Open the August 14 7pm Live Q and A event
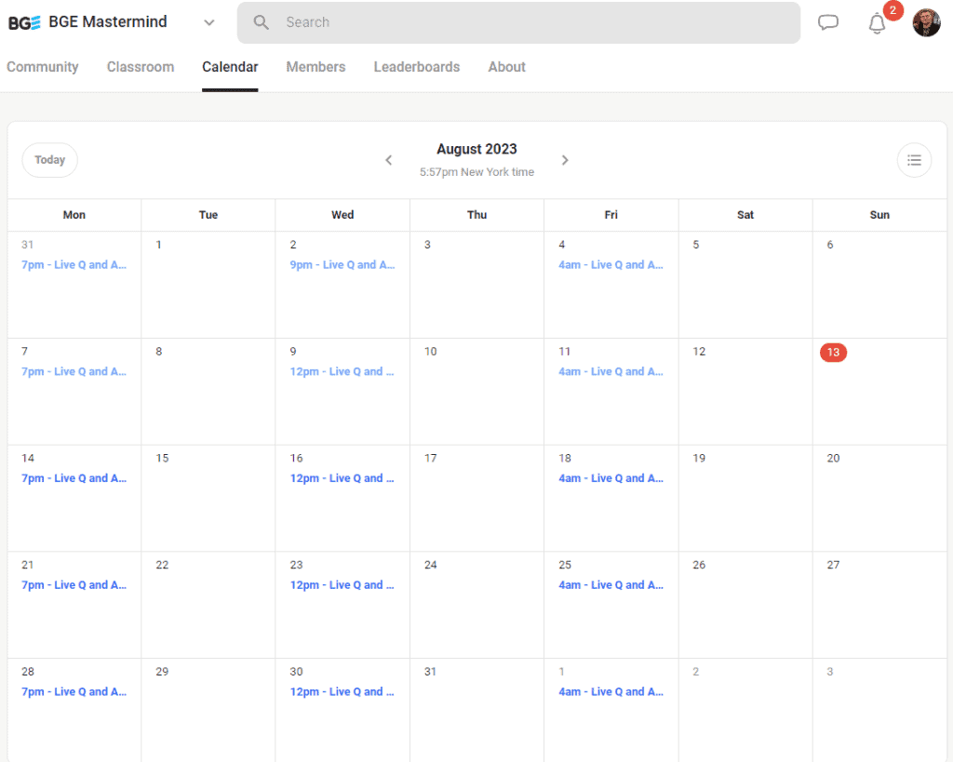Screen dimensions: 953x762 [x=74, y=478]
